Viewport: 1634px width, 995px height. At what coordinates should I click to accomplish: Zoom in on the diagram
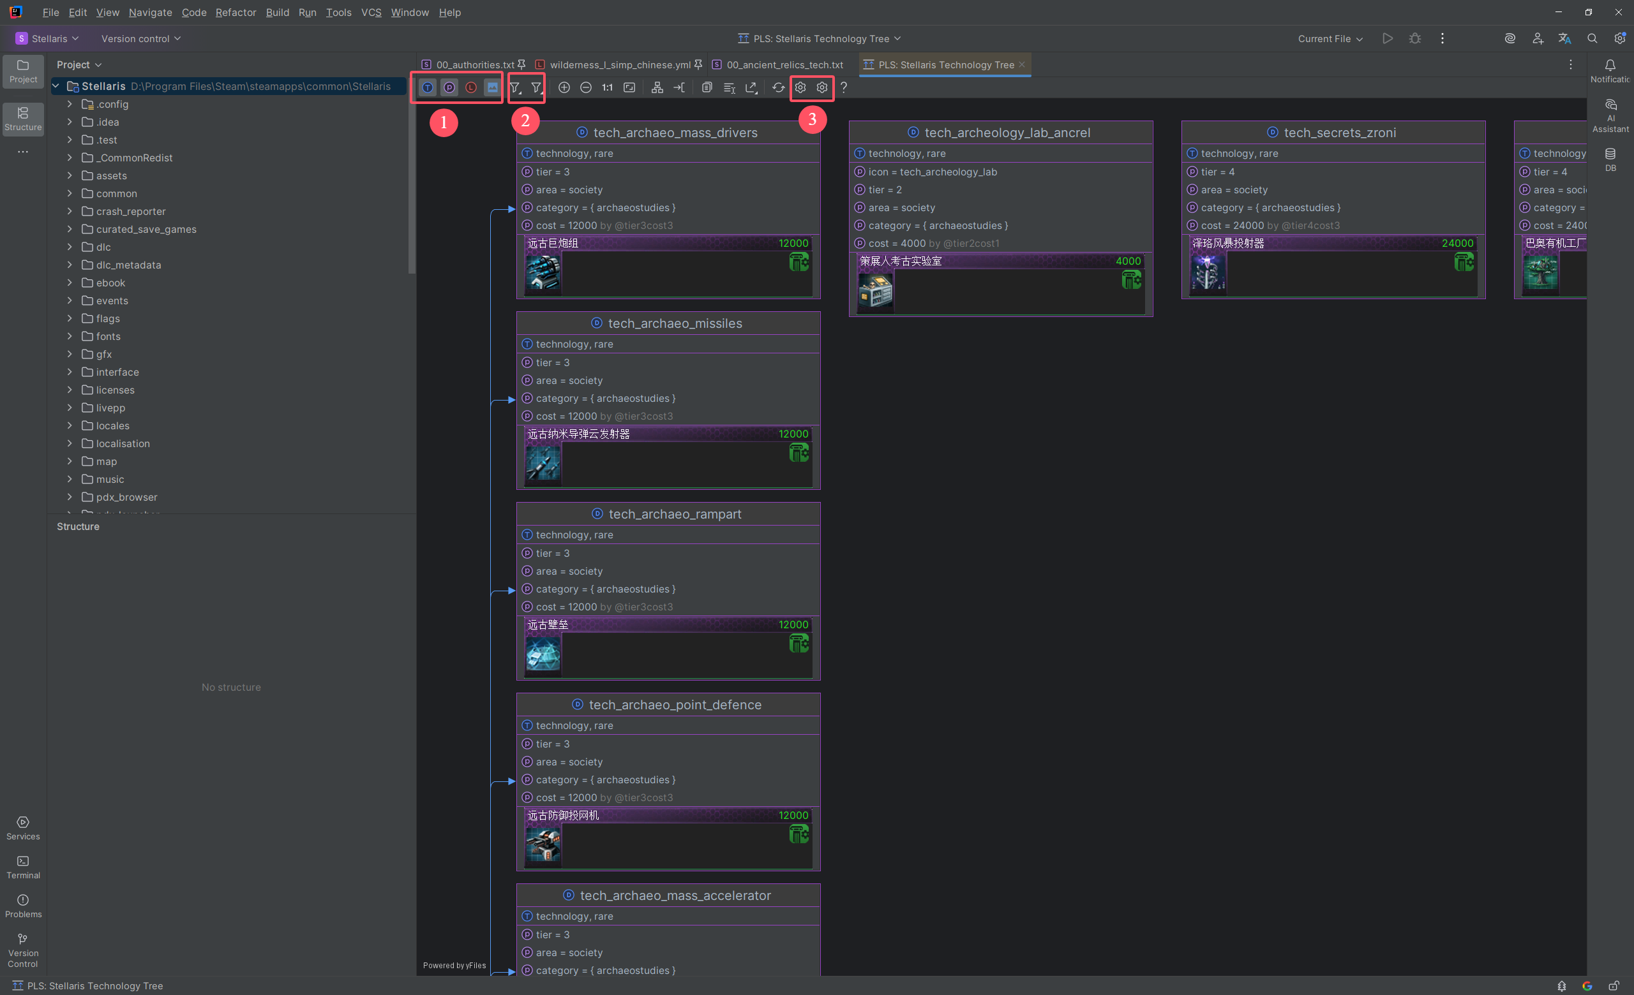(x=564, y=87)
